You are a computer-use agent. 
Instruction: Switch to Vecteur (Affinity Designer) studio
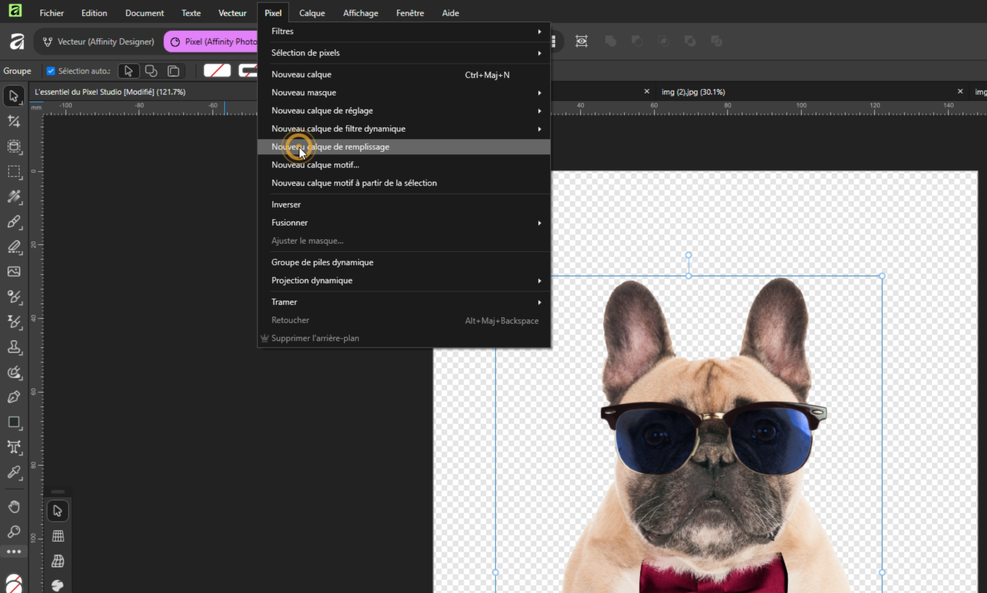(98, 42)
